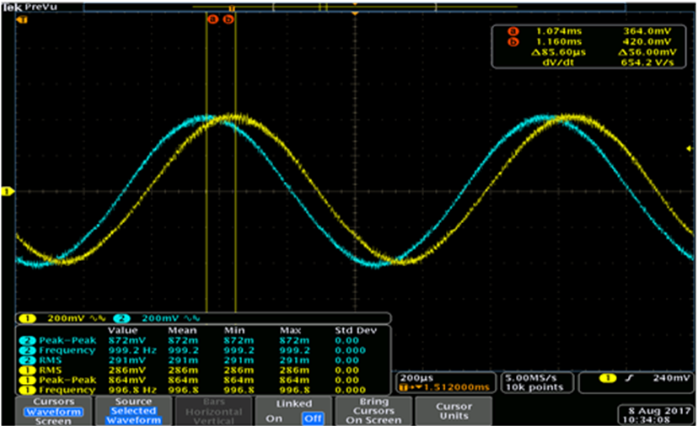Click the 364.0mV cursor a voltage readout

coord(647,32)
